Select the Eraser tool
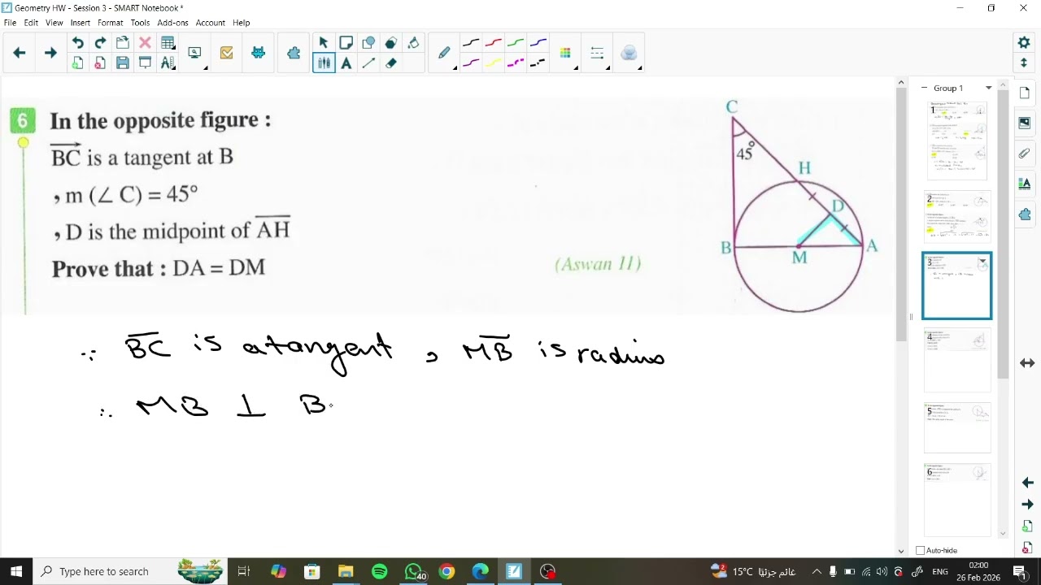The height and width of the screenshot is (585, 1041). pos(391,63)
